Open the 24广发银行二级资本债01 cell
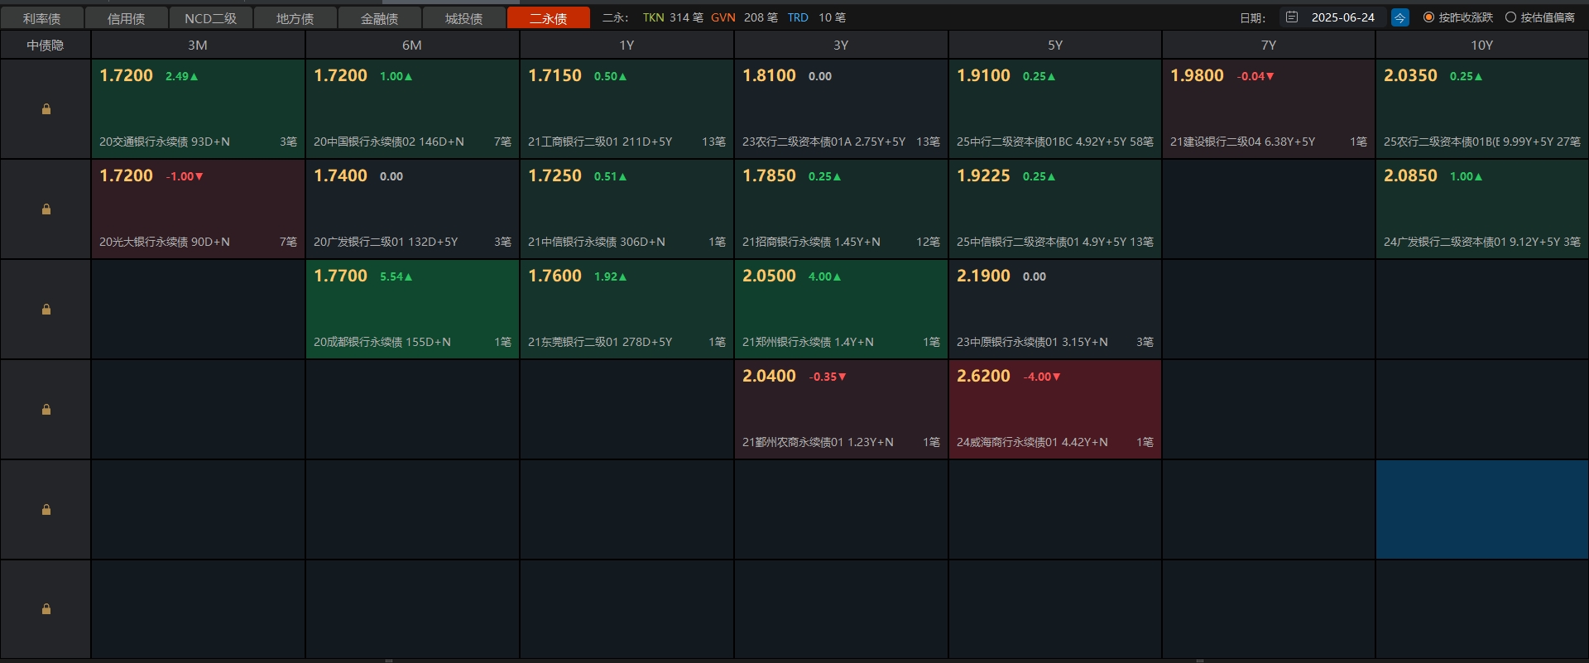 [x=1482, y=209]
